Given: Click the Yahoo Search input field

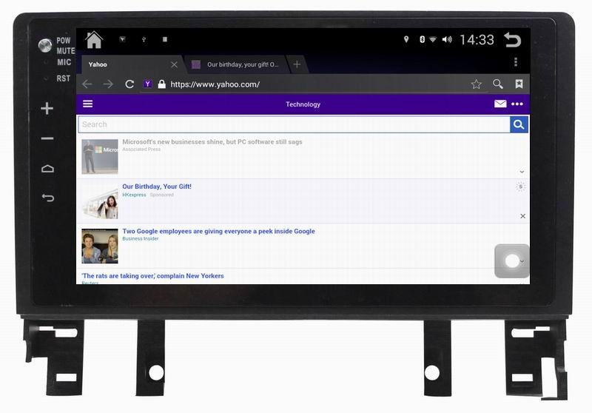Looking at the screenshot, I should click(x=294, y=124).
